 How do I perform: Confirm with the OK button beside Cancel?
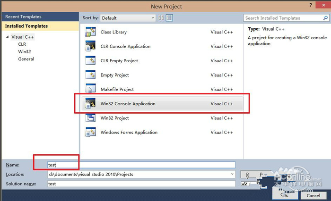[285, 195]
